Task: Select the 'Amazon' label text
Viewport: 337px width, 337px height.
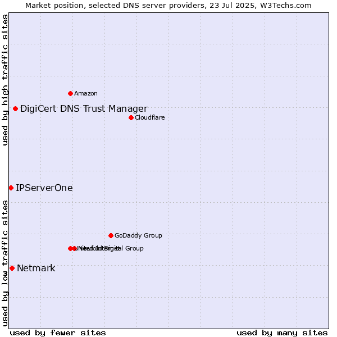Action: click(86, 93)
